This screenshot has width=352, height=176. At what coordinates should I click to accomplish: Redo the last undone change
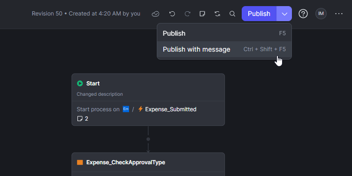tap(187, 14)
